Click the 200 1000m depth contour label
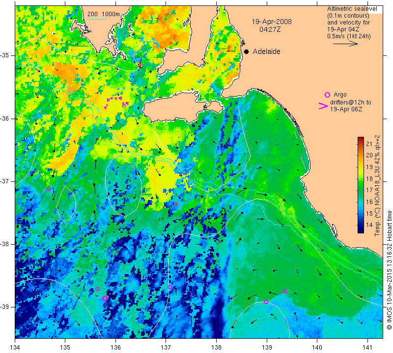393x353 pixels. pyautogui.click(x=104, y=14)
